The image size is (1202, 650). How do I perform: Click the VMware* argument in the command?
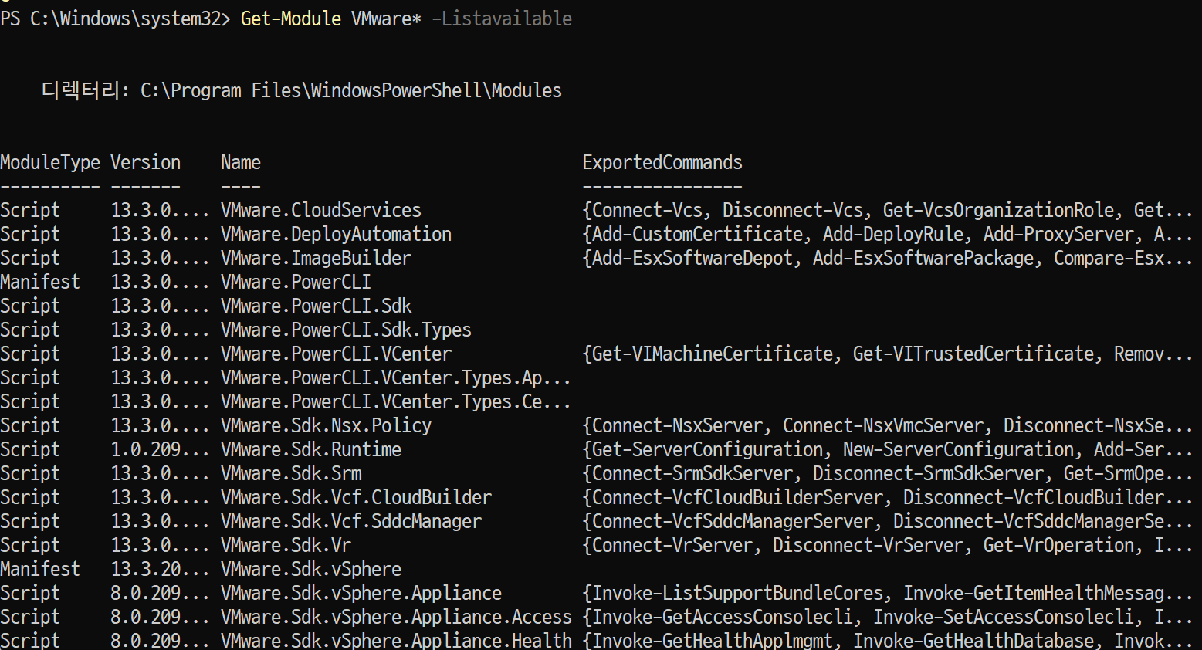click(x=386, y=19)
